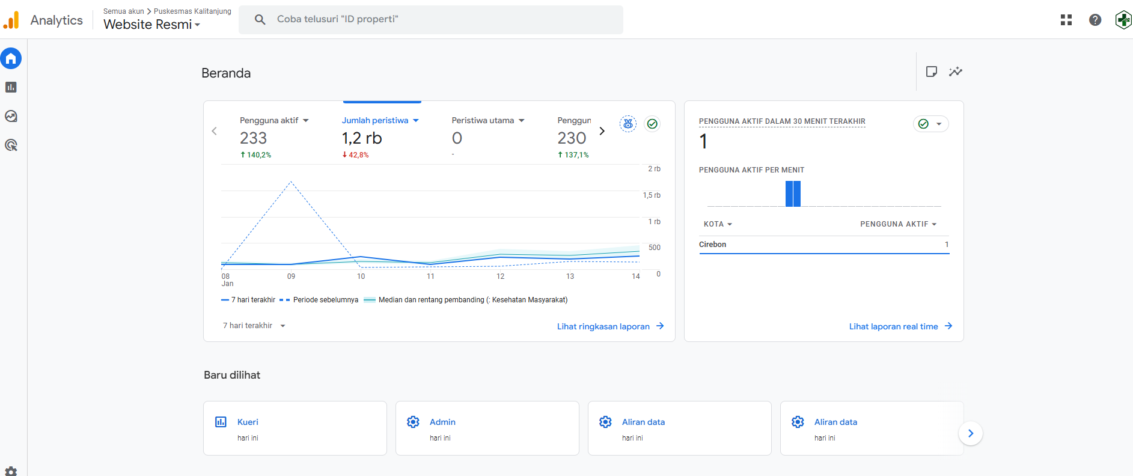Open the Explore icon in sidebar
The height and width of the screenshot is (476, 1133).
pyautogui.click(x=11, y=116)
